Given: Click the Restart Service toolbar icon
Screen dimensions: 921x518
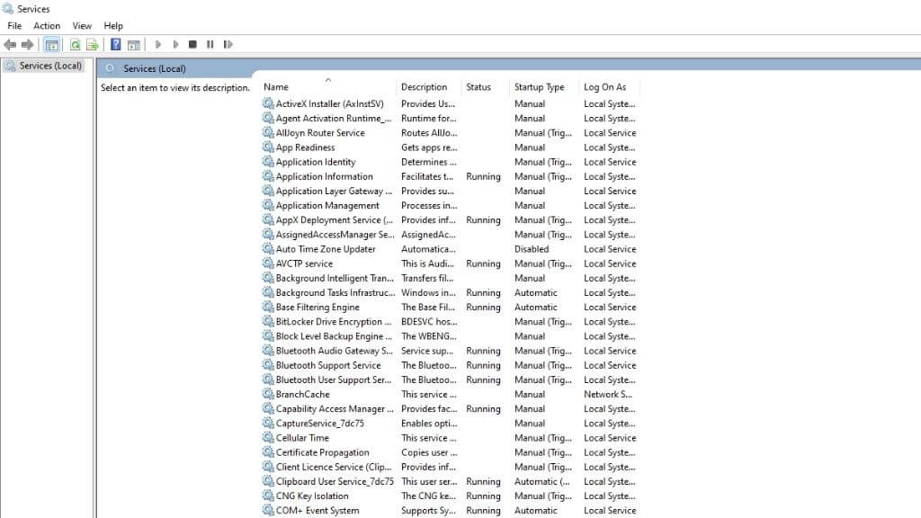Looking at the screenshot, I should [228, 44].
